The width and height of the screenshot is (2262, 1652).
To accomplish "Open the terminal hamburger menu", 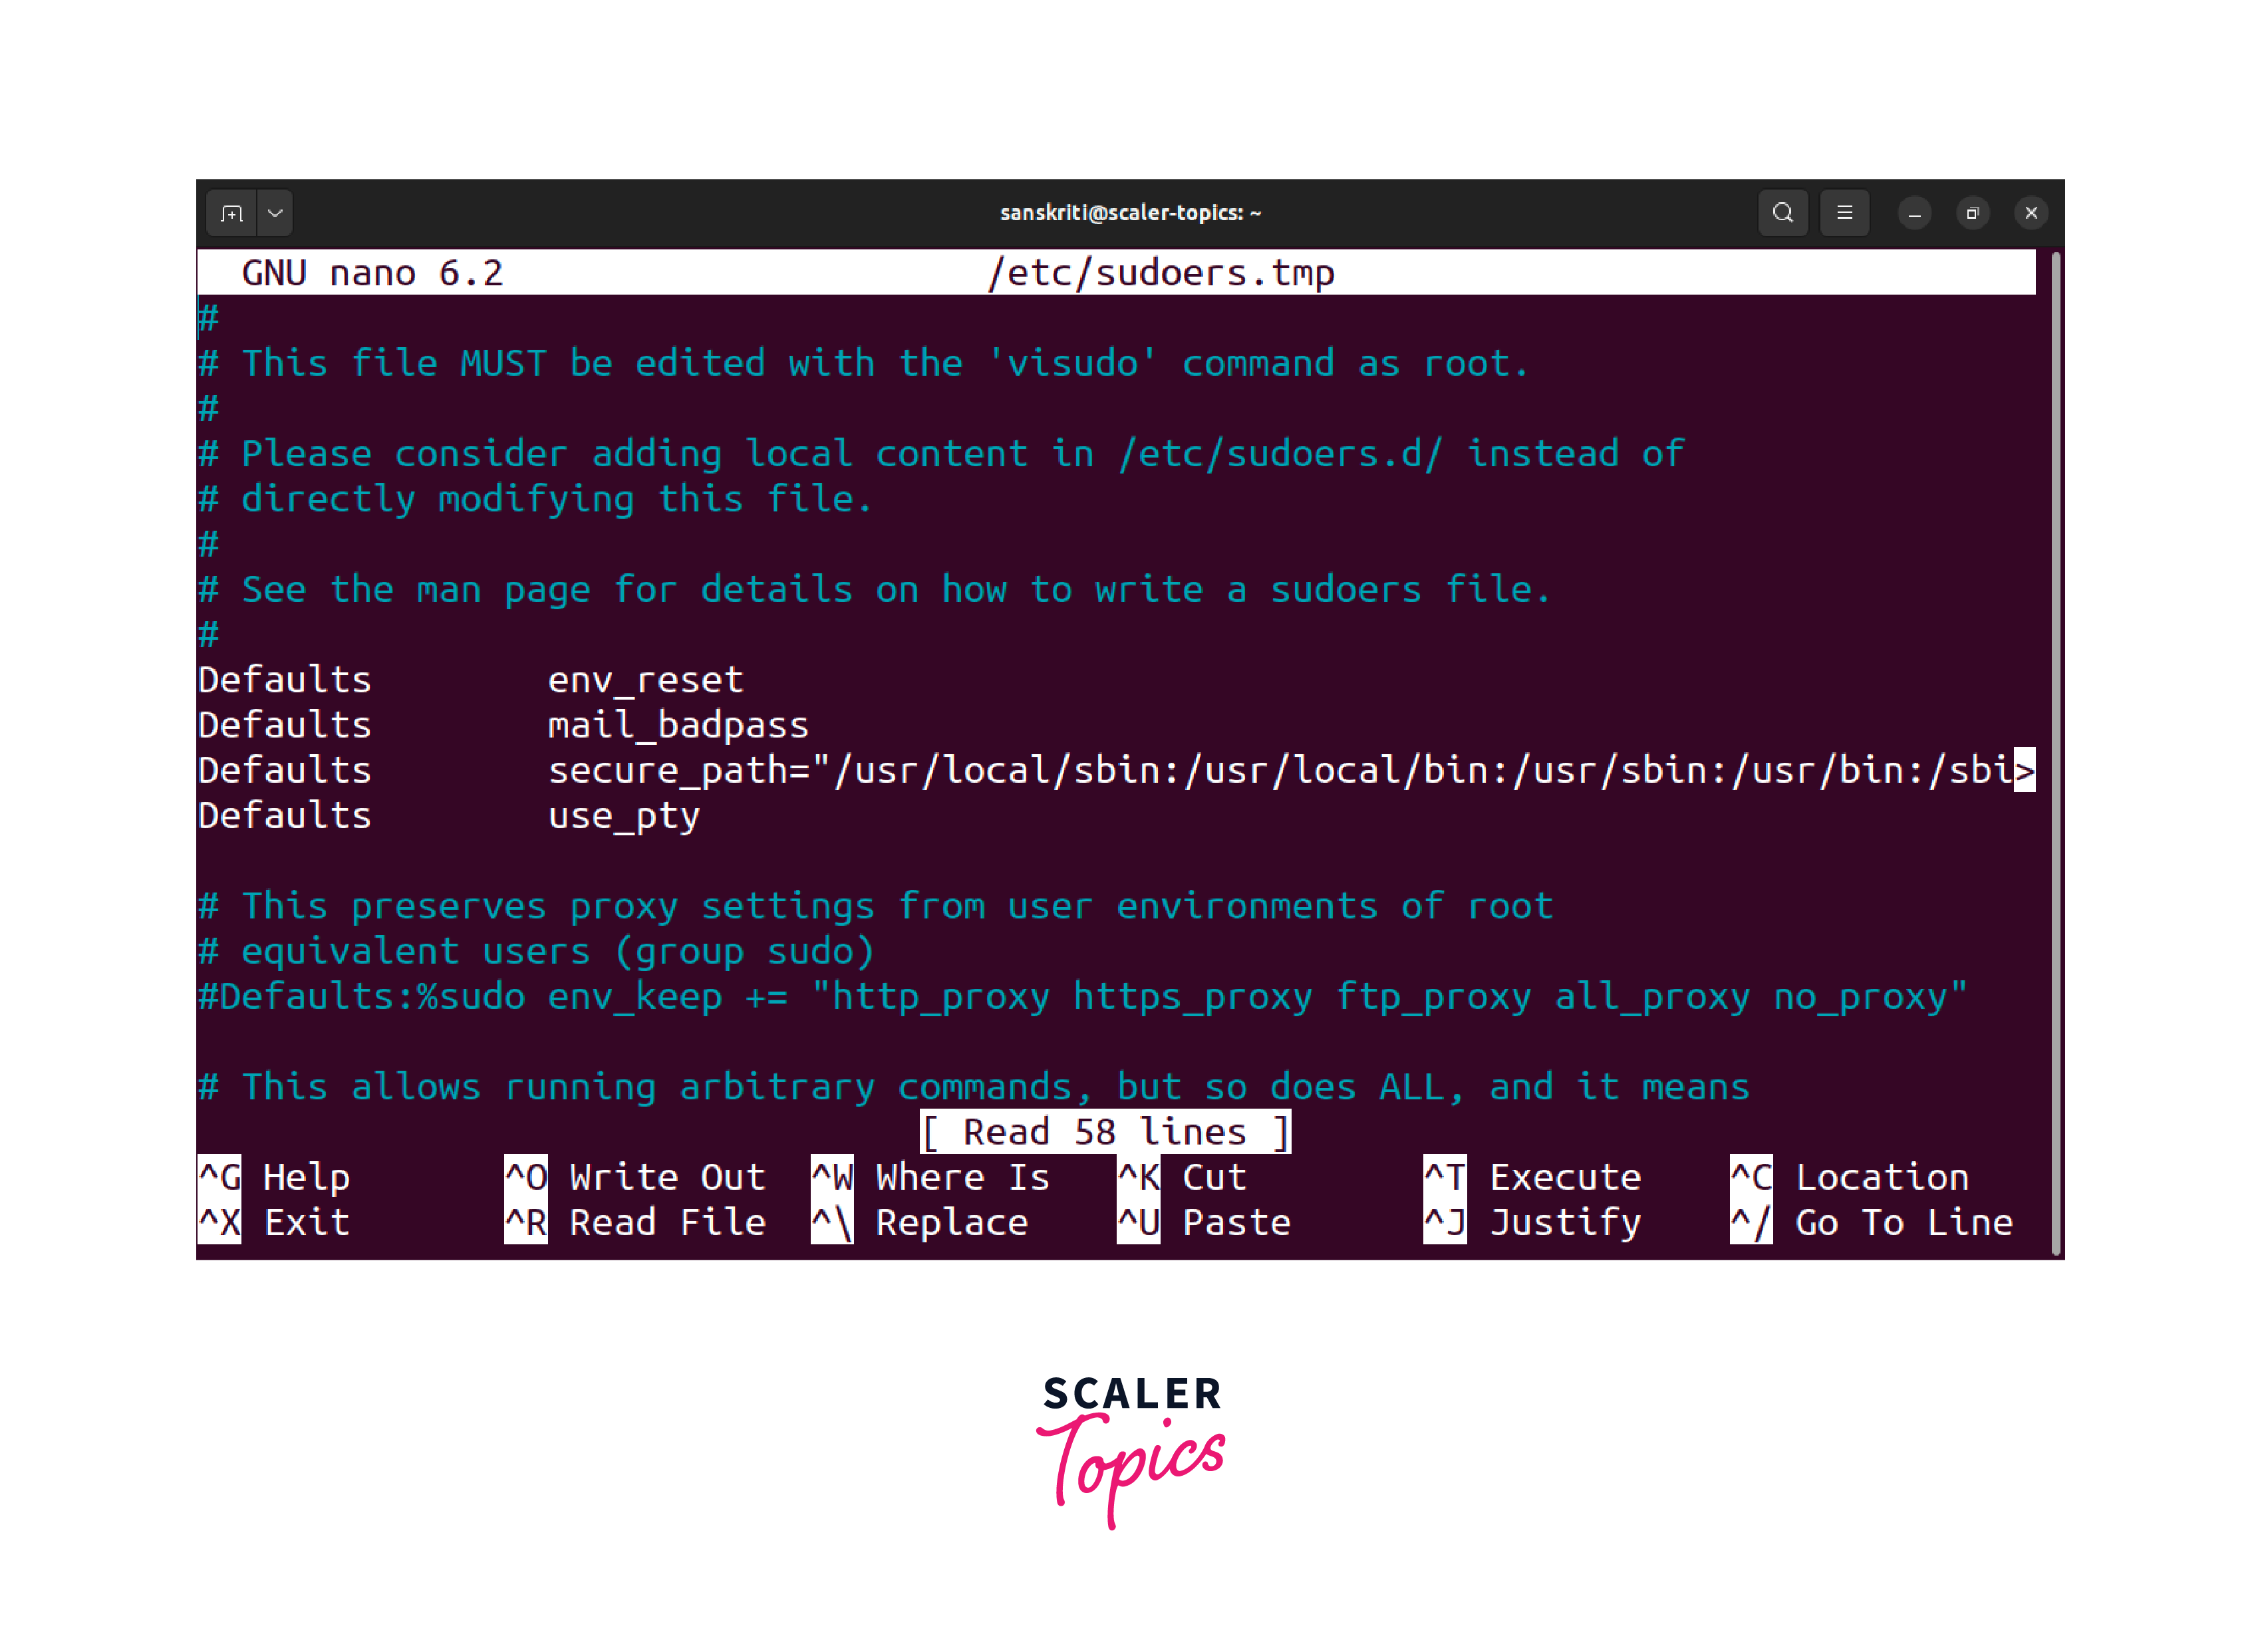I will coord(1844,213).
